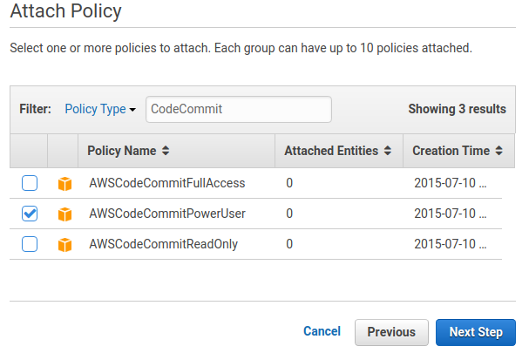Click creation date of AWSCodeCommitReadOnly
Image resolution: width=529 pixels, height=353 pixels.
[451, 244]
